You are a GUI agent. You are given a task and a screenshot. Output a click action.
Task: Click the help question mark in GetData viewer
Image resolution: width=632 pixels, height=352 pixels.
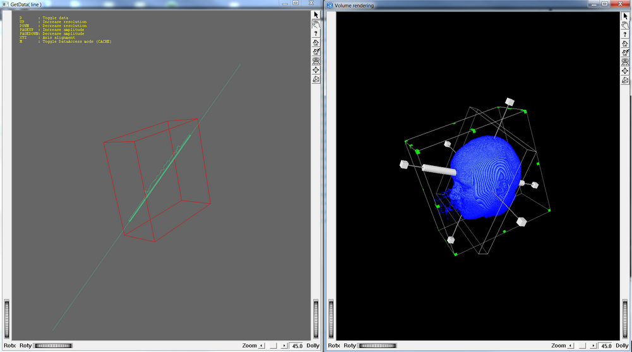pos(316,33)
